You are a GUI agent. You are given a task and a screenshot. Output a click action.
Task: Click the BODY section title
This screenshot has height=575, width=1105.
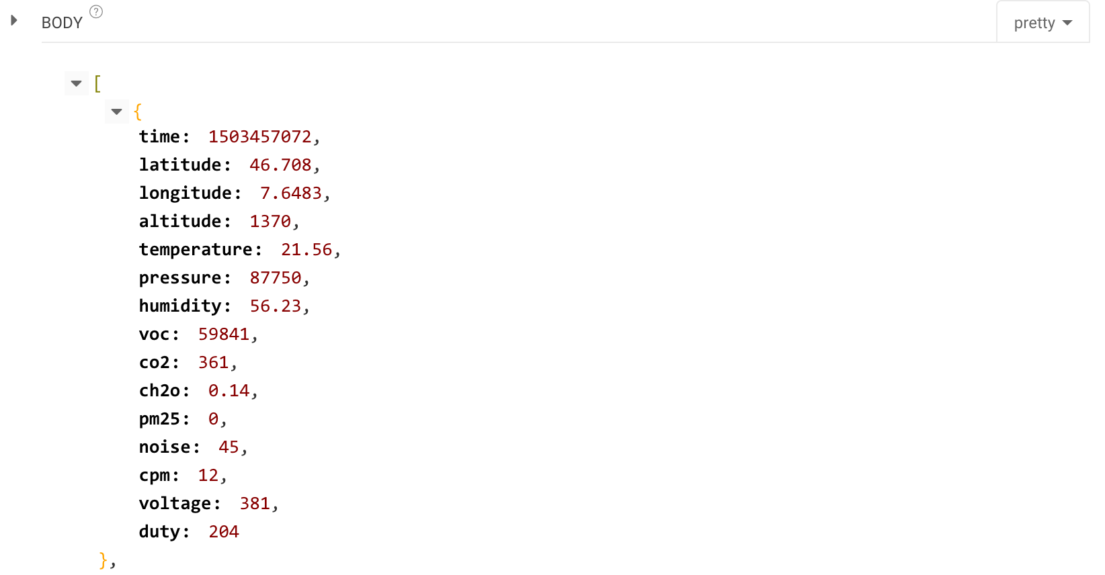62,23
